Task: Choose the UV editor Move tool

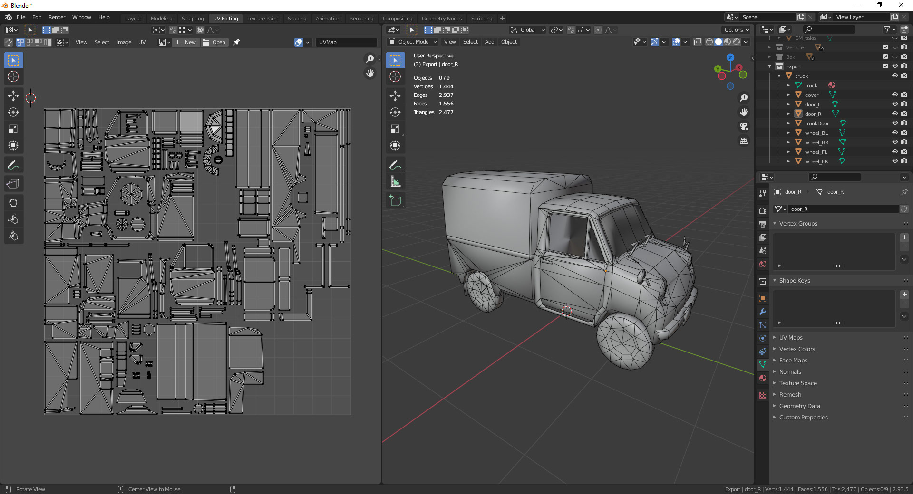Action: (x=13, y=96)
